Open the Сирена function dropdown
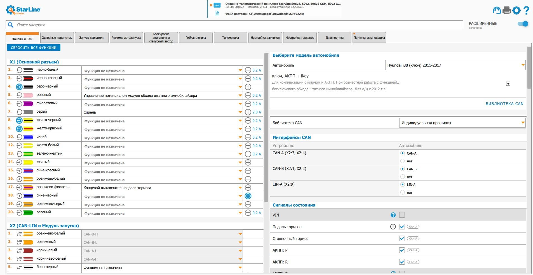The width and height of the screenshot is (533, 275). 162,112
